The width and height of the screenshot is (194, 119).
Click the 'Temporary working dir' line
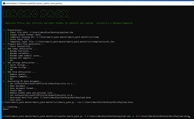pos(52,37)
